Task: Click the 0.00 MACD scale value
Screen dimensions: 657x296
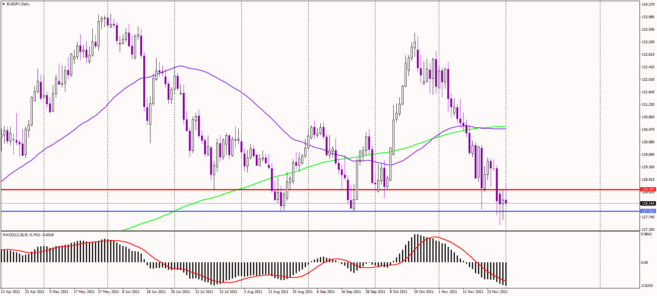Action: tap(644, 263)
